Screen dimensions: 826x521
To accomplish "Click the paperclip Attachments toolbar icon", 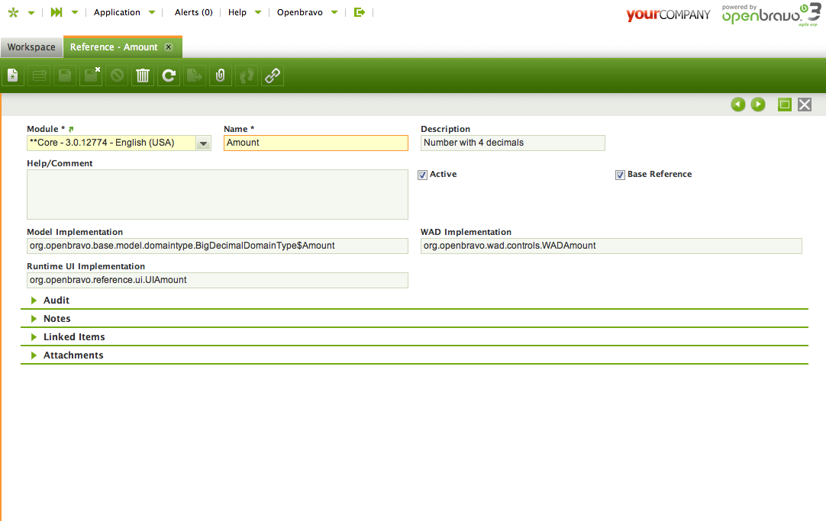I will [221, 76].
